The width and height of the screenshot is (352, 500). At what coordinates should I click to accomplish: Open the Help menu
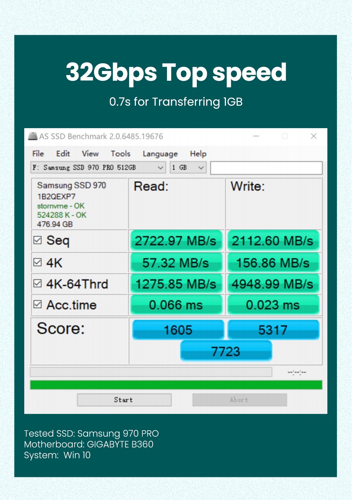pos(198,154)
